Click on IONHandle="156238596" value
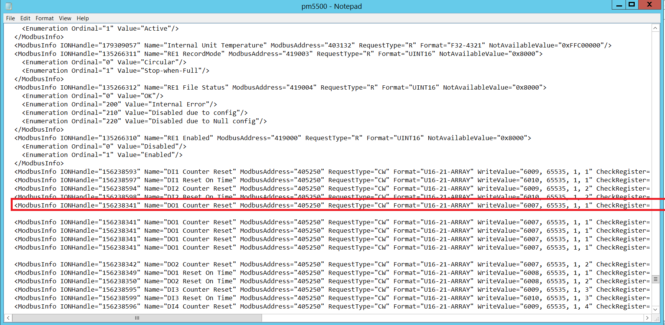 [100, 306]
